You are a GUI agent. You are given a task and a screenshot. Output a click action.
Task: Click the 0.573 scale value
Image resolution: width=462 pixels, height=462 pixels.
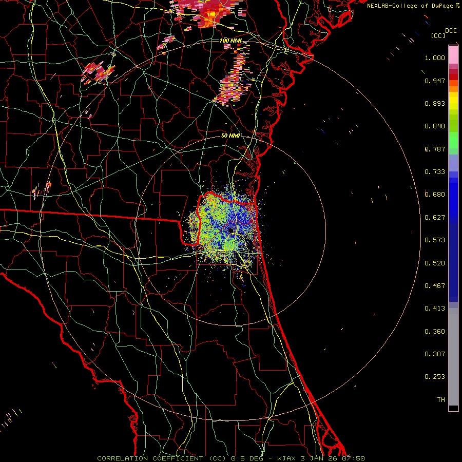[x=435, y=240]
